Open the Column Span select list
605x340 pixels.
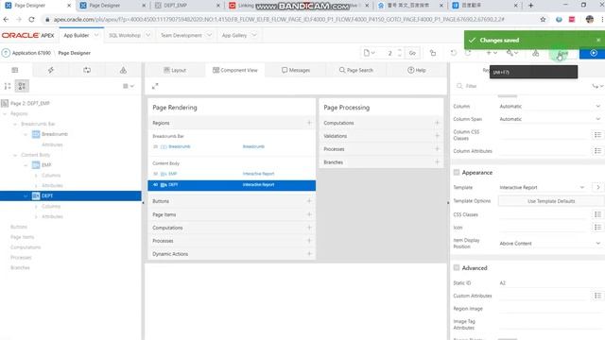click(550, 119)
